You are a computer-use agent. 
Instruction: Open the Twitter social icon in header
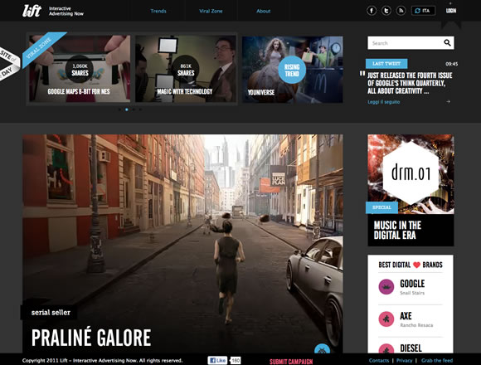coord(386,11)
